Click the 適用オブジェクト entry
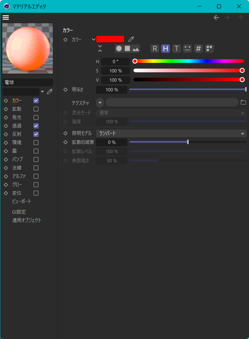 click(27, 220)
